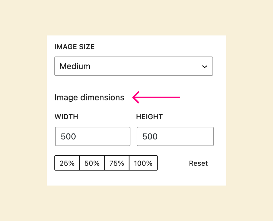Click the HEIGHT label
This screenshot has width=273, height=221.
[149, 117]
